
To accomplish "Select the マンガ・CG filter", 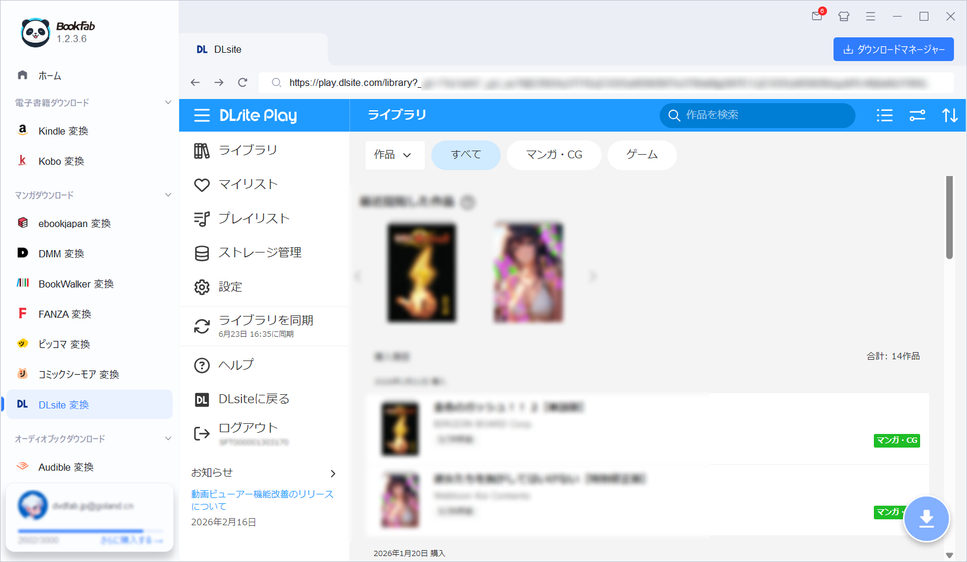I will pos(554,155).
